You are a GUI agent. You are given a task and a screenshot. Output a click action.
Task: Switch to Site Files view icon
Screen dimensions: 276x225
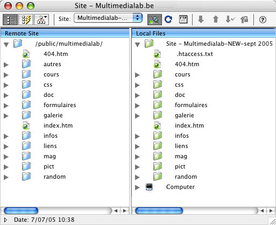coord(10,19)
